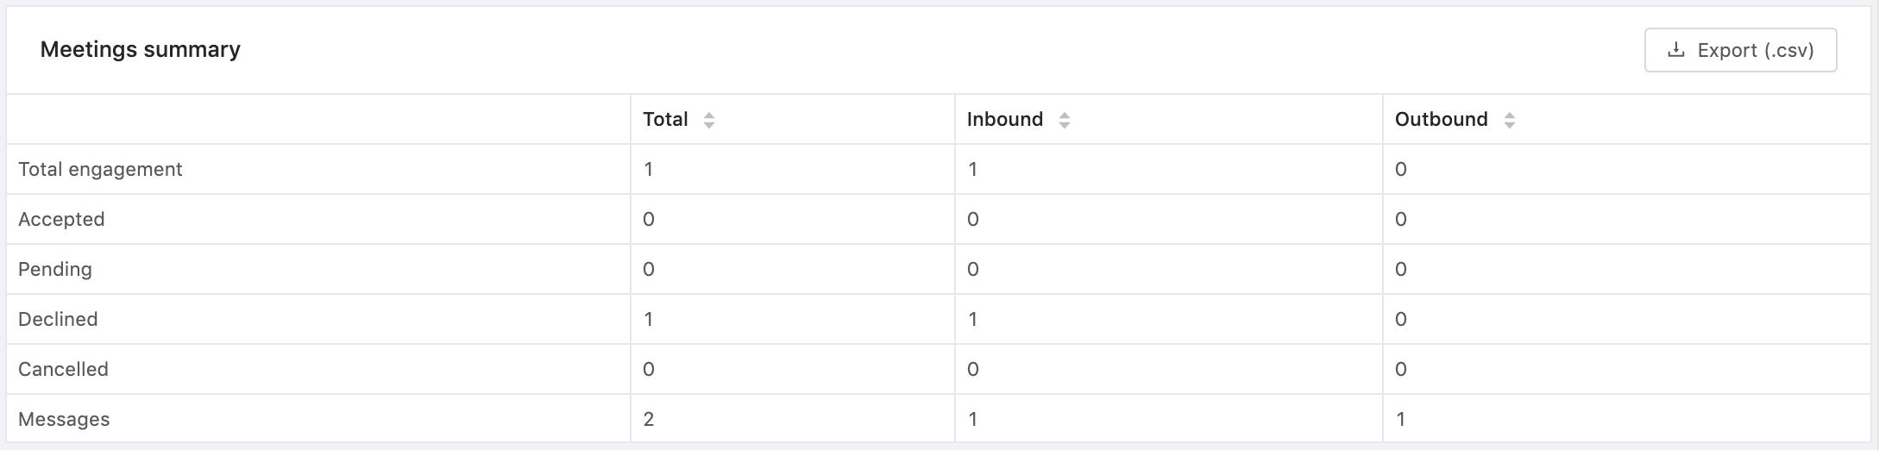
Task: Click the Total engagement inbound value
Action: 972,169
